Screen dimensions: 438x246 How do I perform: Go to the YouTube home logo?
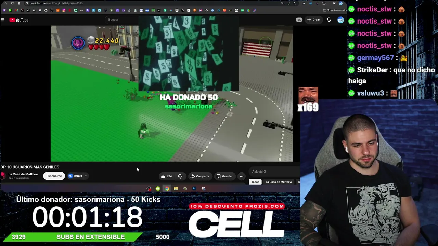tap(19, 20)
